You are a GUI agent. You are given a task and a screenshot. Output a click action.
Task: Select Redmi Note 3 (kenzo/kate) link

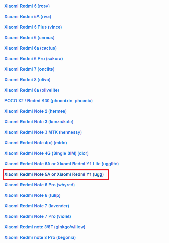tap(39, 122)
